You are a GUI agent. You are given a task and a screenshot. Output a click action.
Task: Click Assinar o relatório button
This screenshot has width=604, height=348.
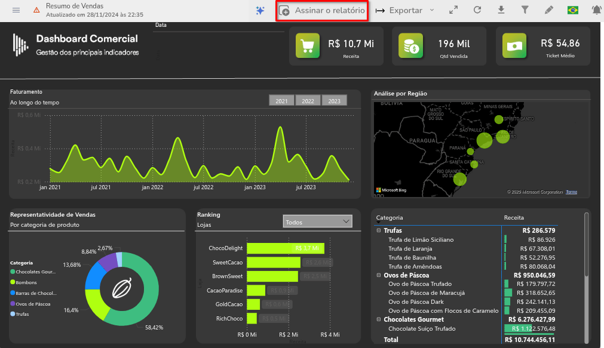click(x=322, y=11)
